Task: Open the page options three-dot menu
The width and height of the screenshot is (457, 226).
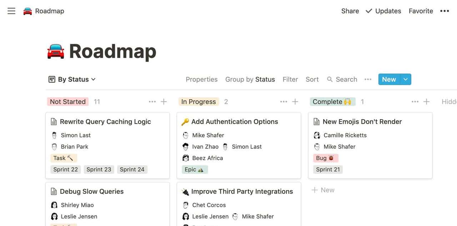Action: [x=445, y=11]
